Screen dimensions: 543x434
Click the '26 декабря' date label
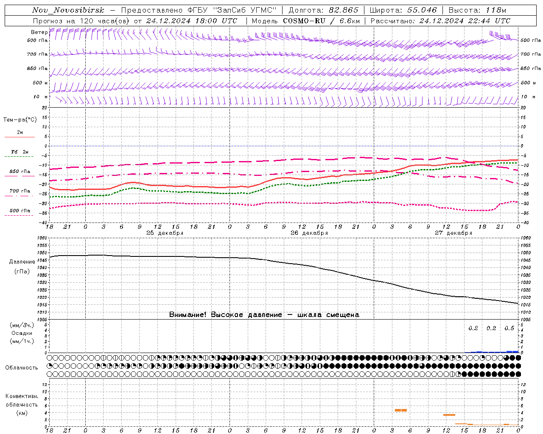pos(309,233)
